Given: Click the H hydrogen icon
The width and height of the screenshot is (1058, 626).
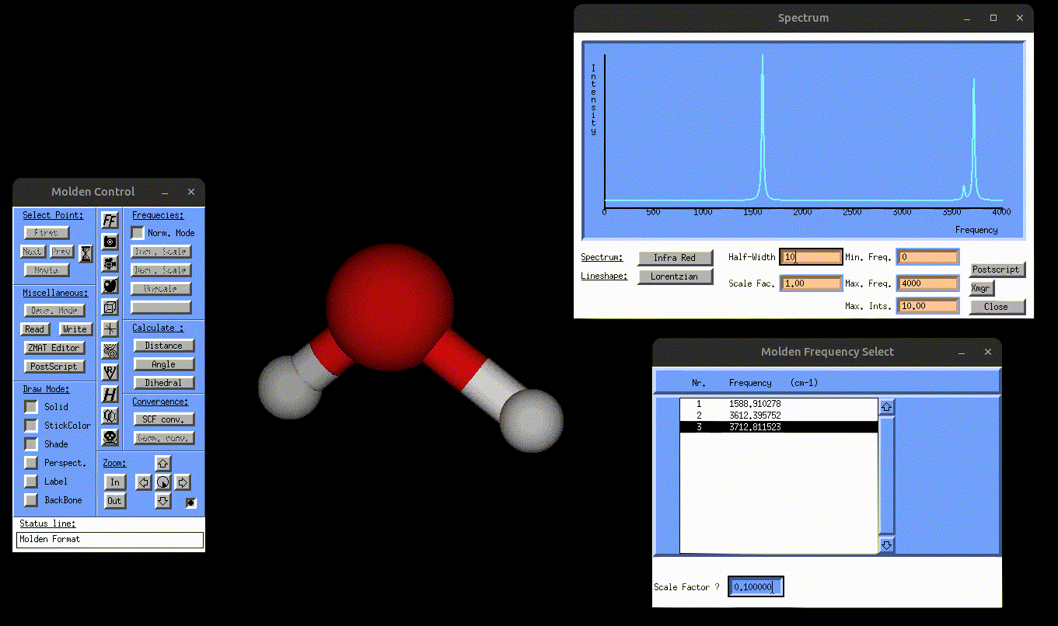Looking at the screenshot, I should [x=110, y=395].
